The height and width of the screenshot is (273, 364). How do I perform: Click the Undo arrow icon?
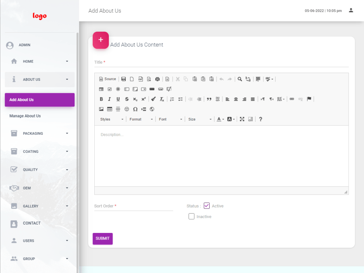(221, 79)
